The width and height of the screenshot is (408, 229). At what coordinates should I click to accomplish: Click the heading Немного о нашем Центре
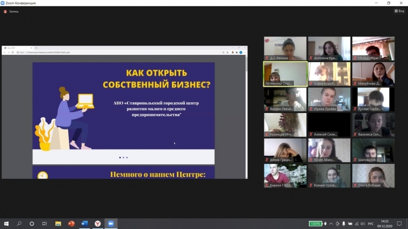pyautogui.click(x=158, y=175)
